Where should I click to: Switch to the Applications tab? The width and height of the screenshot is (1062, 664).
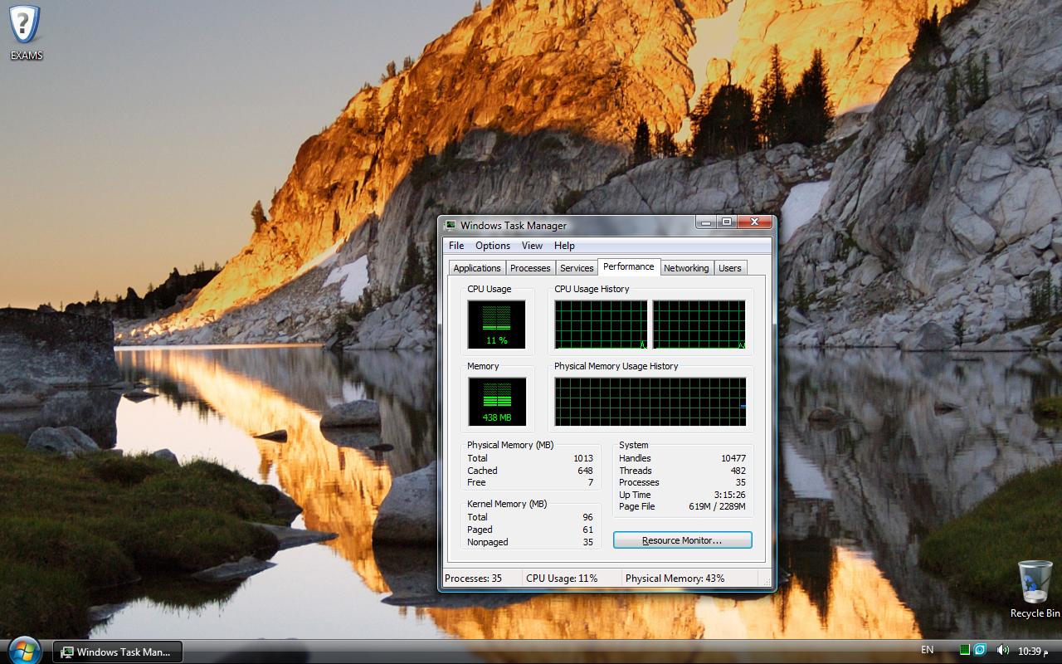(x=477, y=268)
